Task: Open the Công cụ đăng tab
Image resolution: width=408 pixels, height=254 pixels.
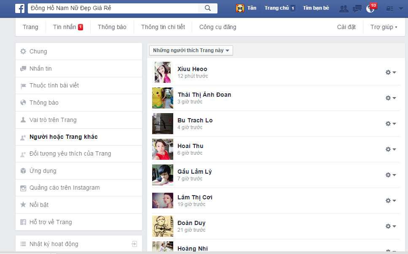Action: pyautogui.click(x=218, y=27)
